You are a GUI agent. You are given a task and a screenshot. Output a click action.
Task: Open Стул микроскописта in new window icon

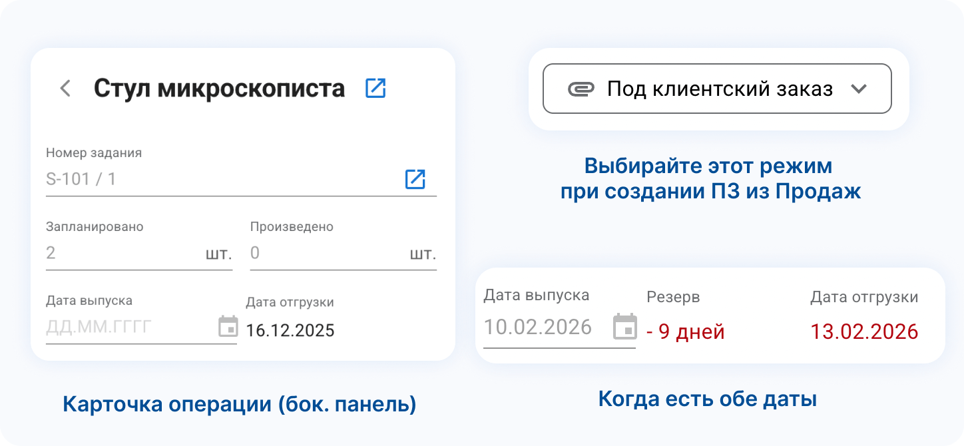375,89
